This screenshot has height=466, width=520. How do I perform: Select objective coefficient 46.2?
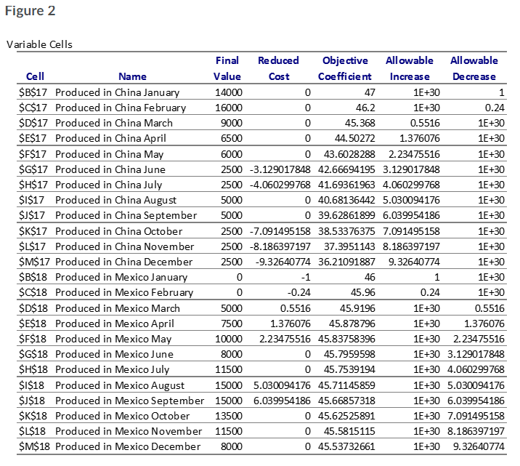365,108
